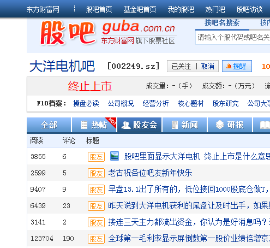The height and width of the screenshot is (248, 270).
Task: Open 我的股吧 in the top navigation
Action: click(x=181, y=9)
